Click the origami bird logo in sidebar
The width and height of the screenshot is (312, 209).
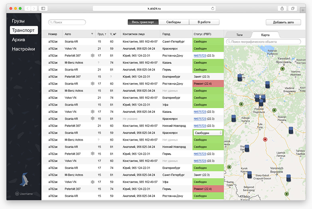[x=24, y=179]
